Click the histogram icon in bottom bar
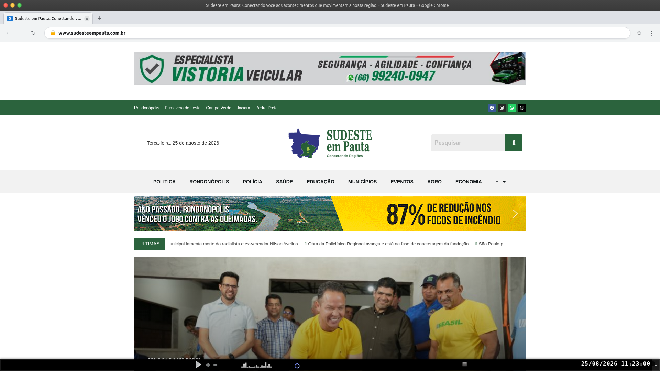Image resolution: width=660 pixels, height=371 pixels. 256,365
